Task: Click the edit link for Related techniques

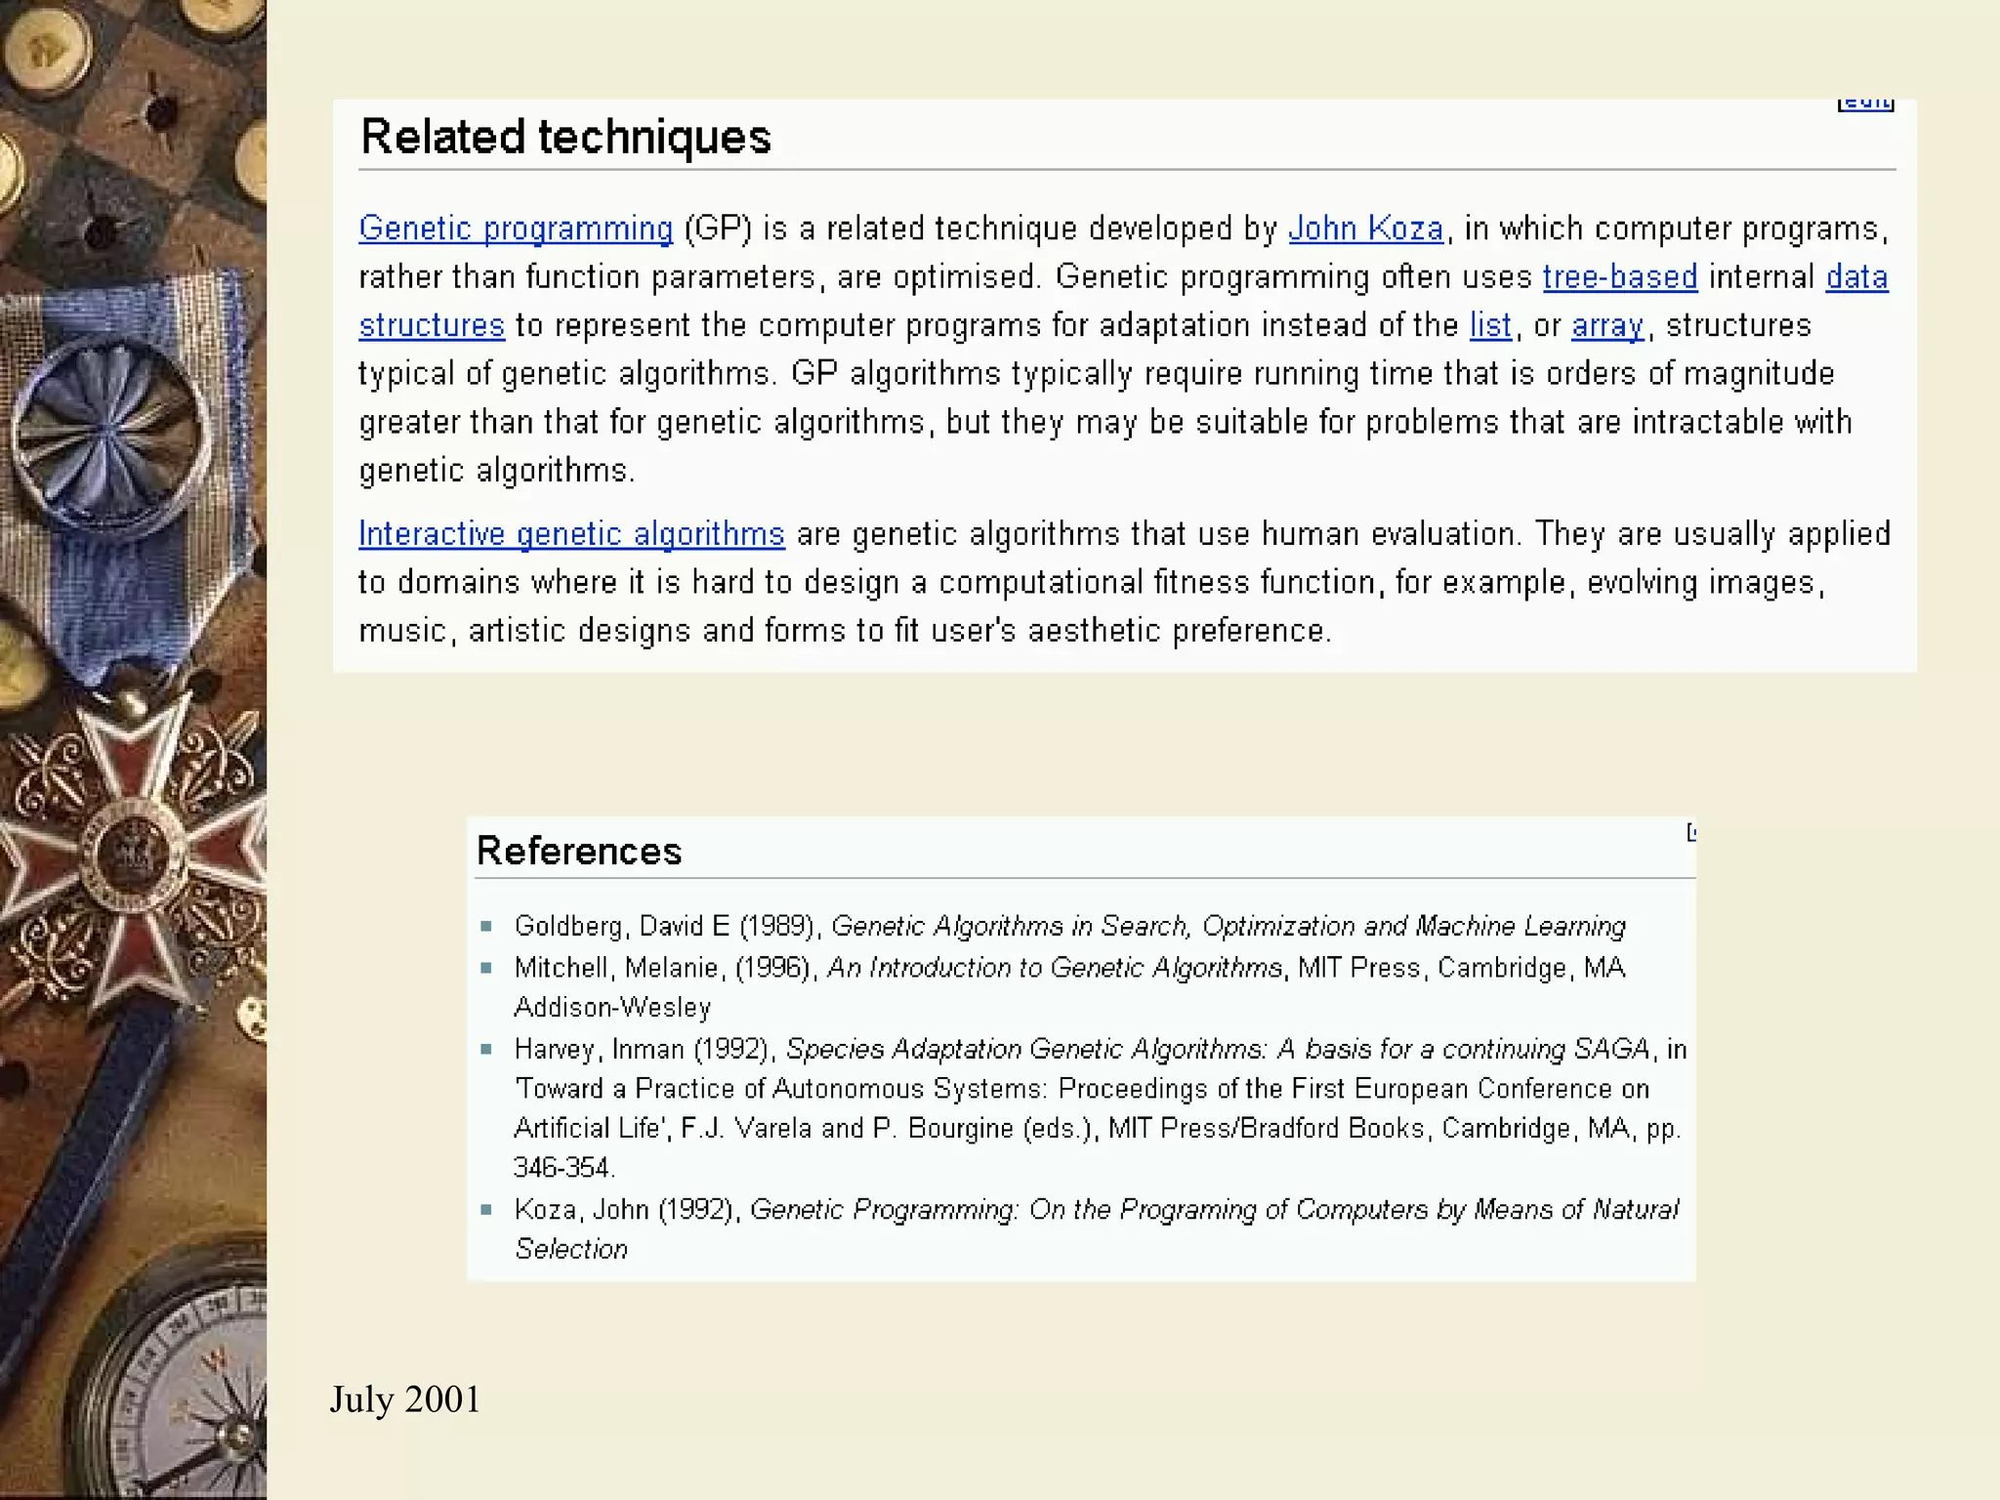Action: (1866, 104)
